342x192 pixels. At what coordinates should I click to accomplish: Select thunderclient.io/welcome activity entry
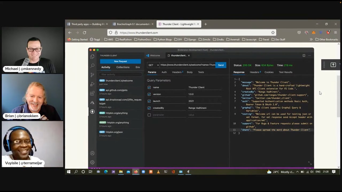[120, 82]
